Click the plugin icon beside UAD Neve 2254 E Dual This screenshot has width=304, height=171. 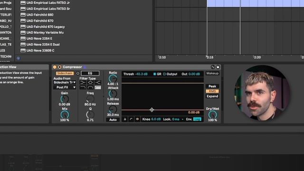pyautogui.click(x=23, y=45)
